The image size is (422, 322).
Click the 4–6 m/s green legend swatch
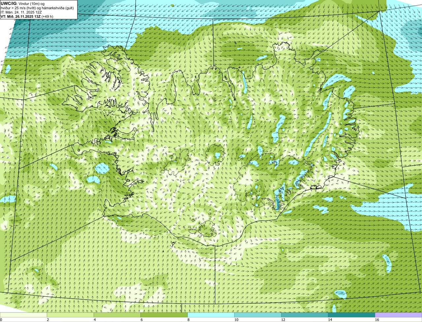[x=117, y=315]
